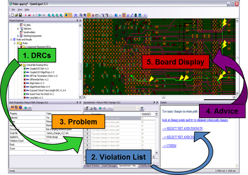Toggle the Coupled I/O Dist v1.3 checkbox

[x=24, y=68]
